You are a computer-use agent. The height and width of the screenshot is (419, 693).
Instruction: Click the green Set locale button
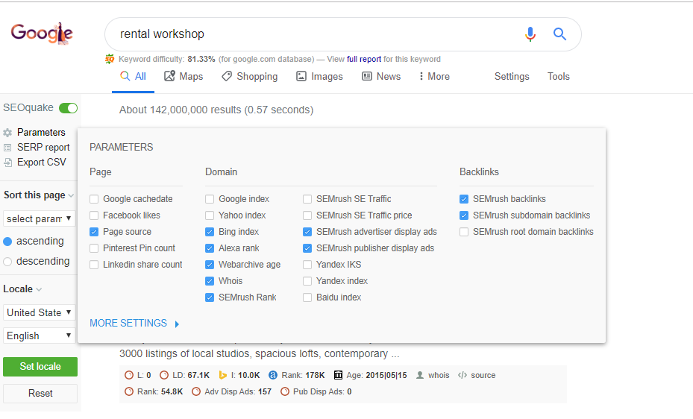point(40,367)
